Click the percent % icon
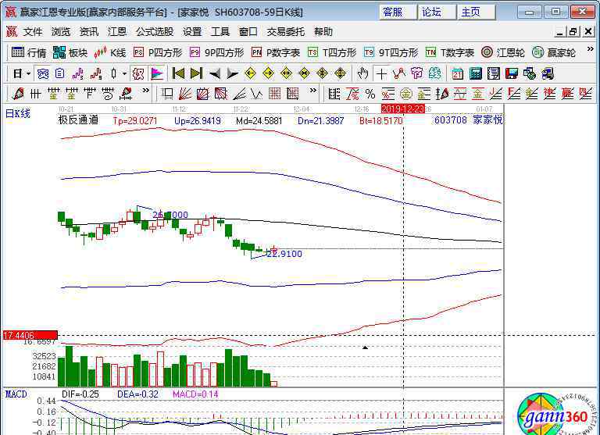 click(370, 94)
